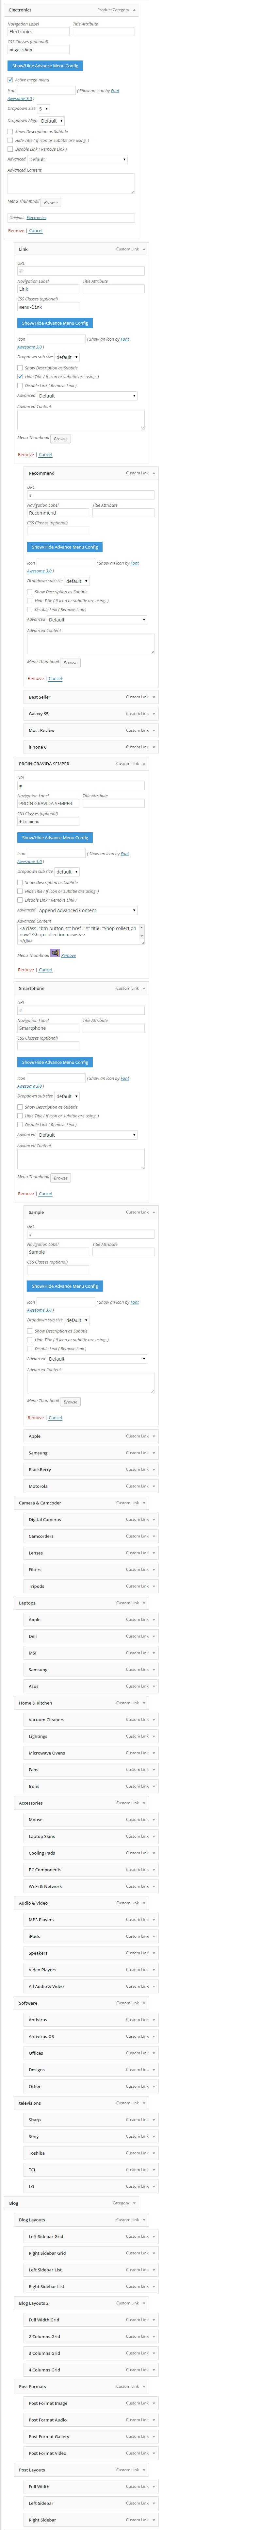Focus the mega-shop CSS Classes field

(x=38, y=49)
